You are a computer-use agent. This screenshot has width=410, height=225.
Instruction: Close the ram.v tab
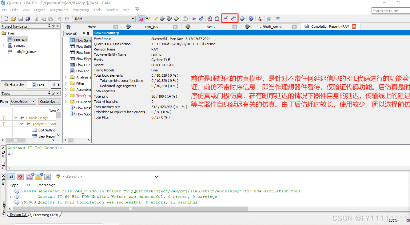point(235,27)
